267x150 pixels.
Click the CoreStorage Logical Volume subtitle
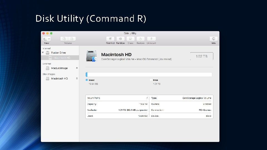point(136,59)
